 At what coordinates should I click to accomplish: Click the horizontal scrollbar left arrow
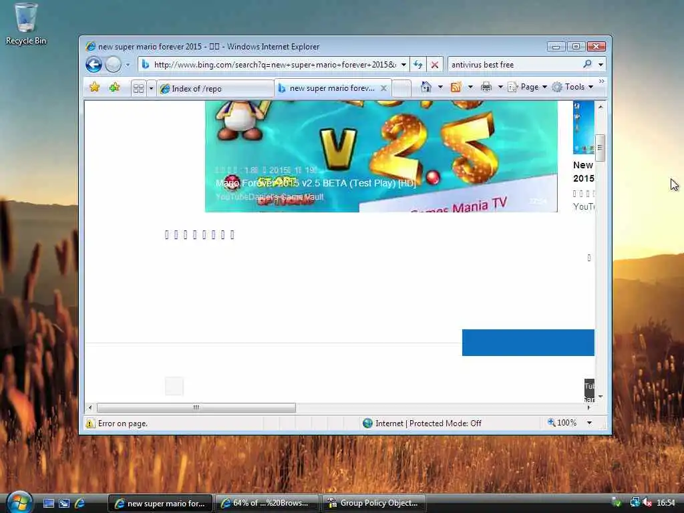[x=90, y=407]
